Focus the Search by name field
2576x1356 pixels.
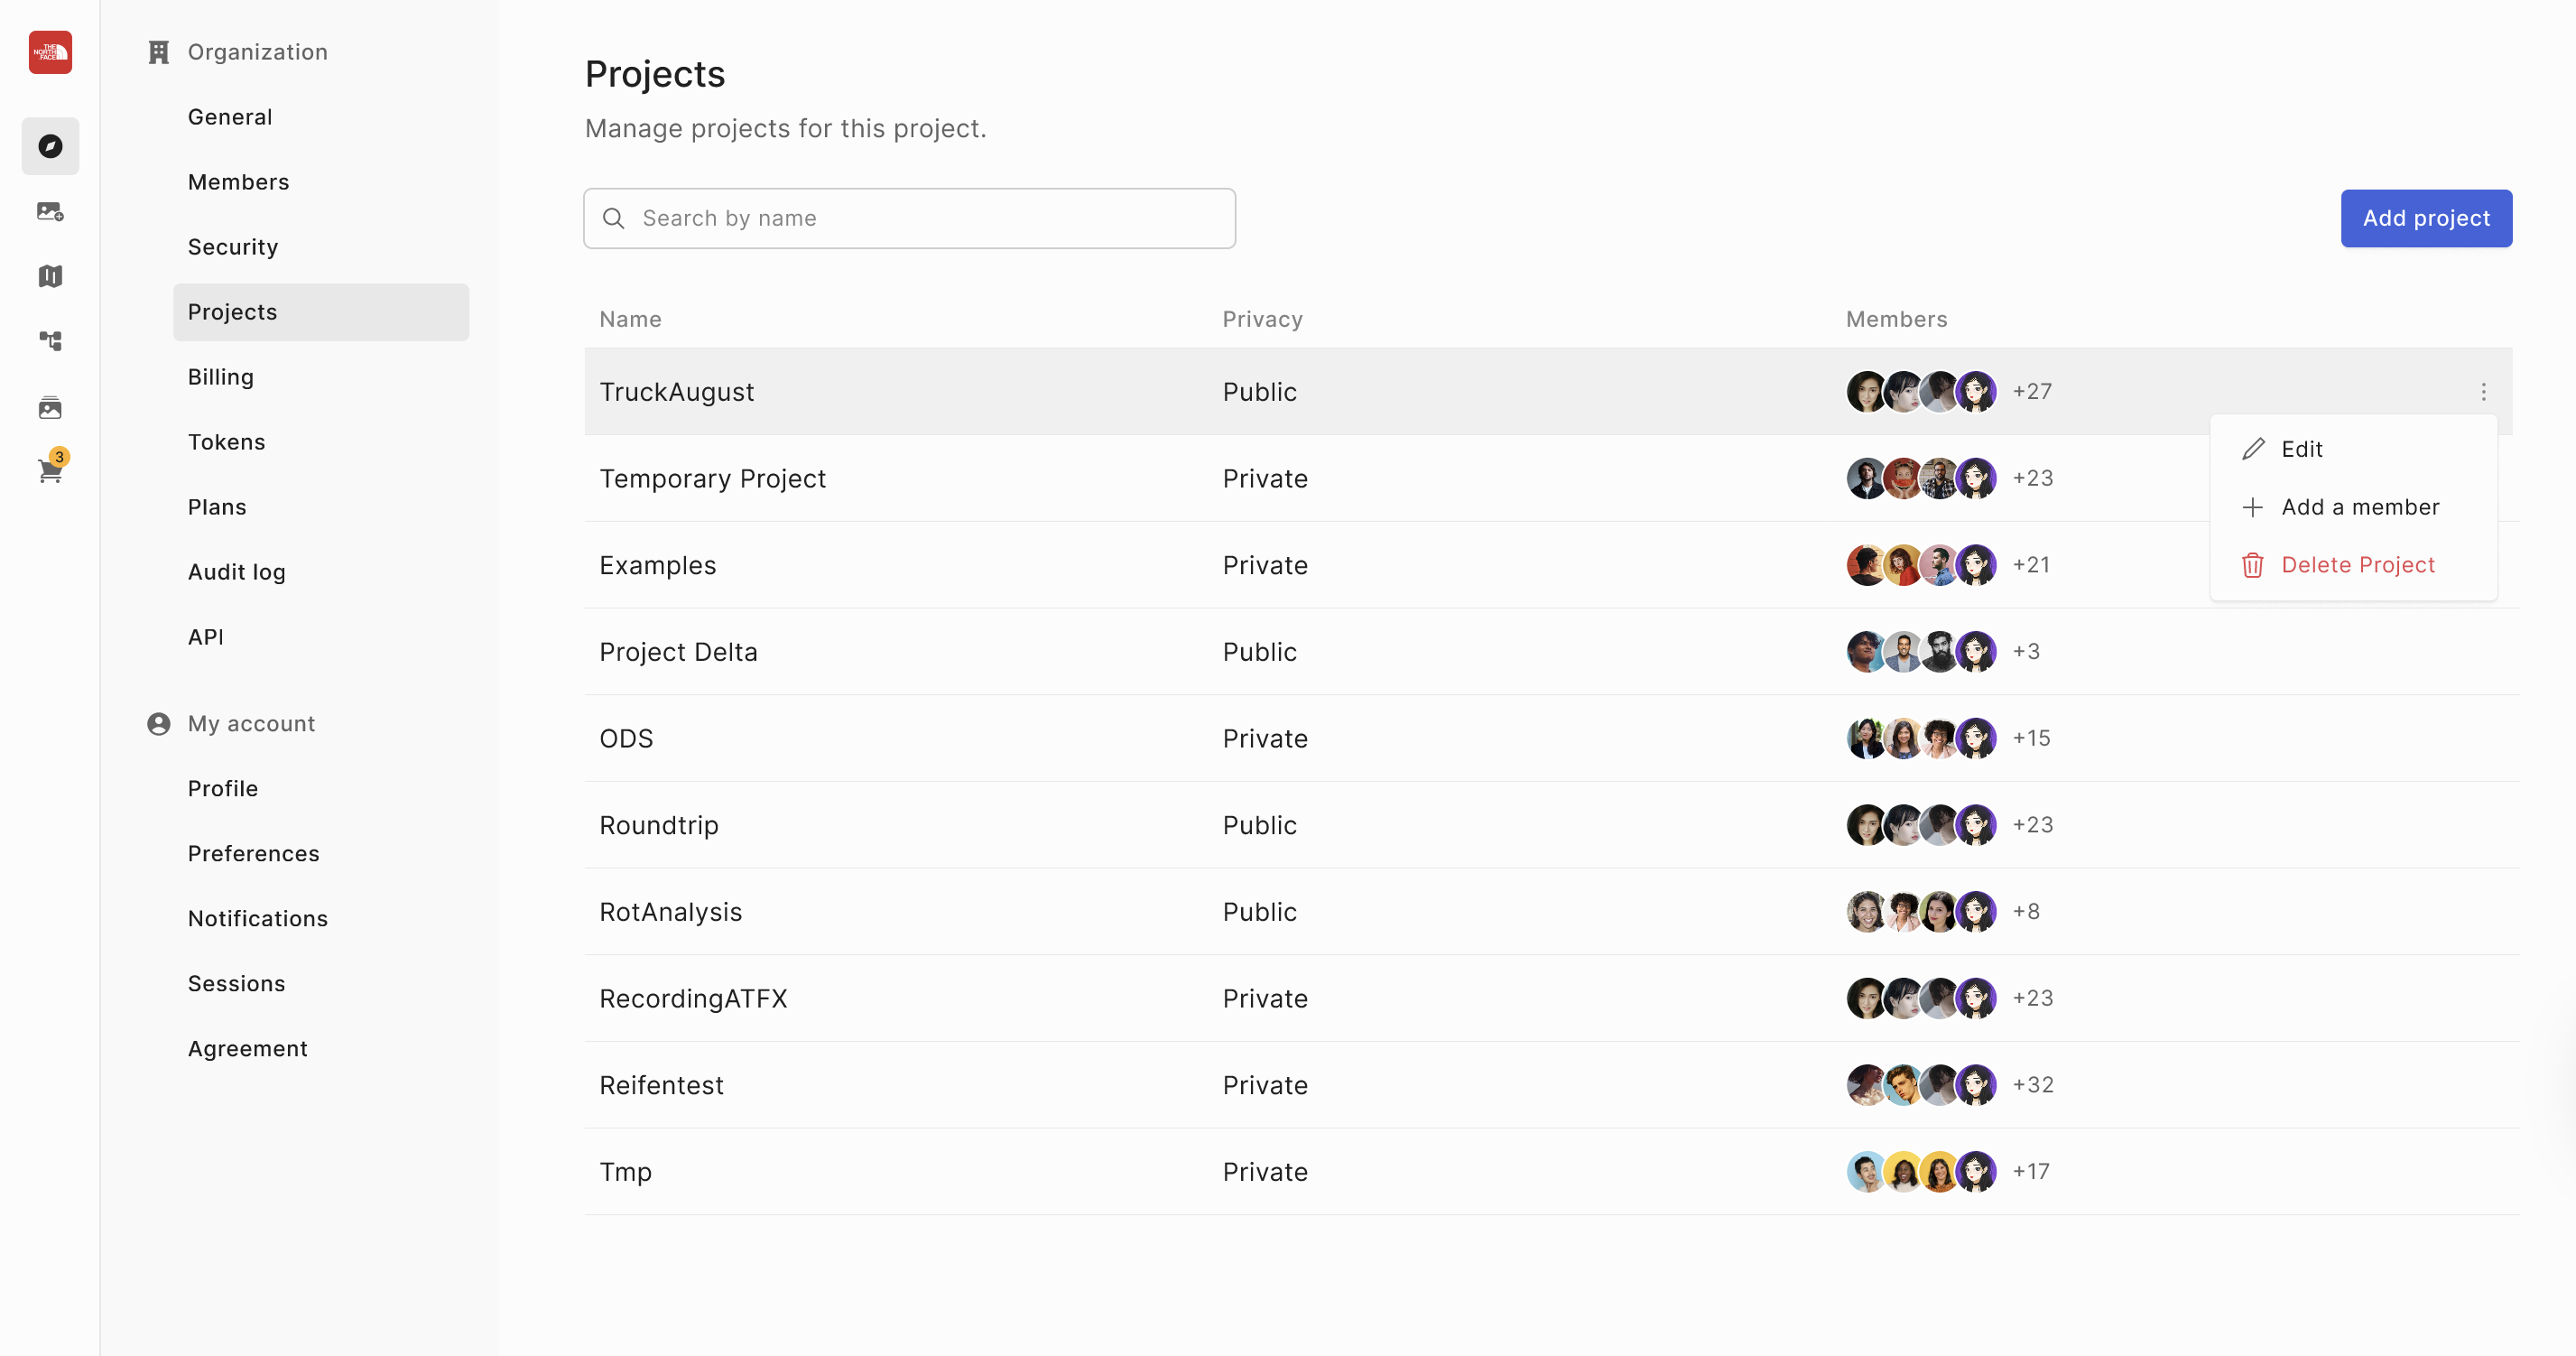(x=909, y=218)
